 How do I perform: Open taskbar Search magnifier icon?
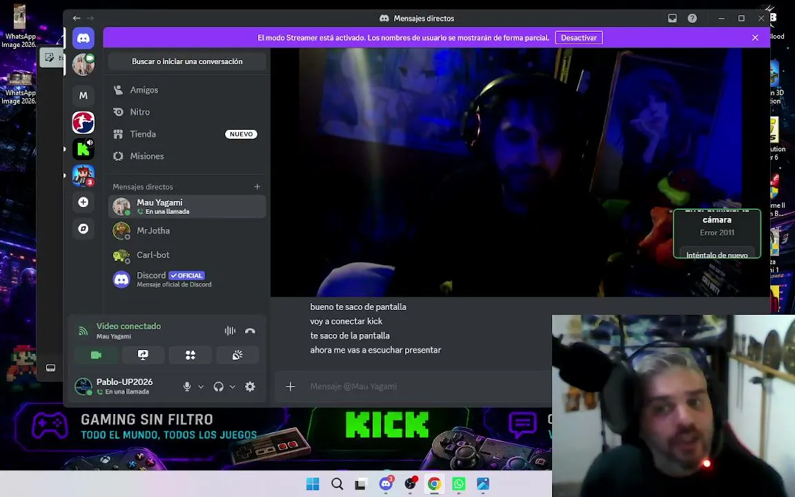337,484
